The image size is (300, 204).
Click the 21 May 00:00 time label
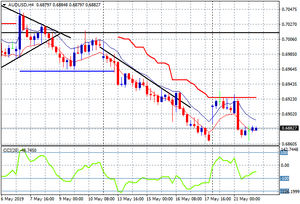[x=247, y=199]
